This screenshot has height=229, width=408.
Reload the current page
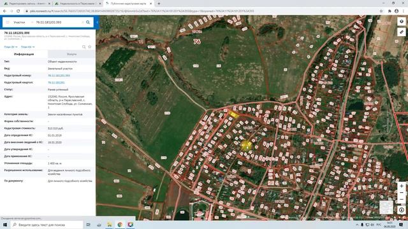pyautogui.click(x=18, y=11)
